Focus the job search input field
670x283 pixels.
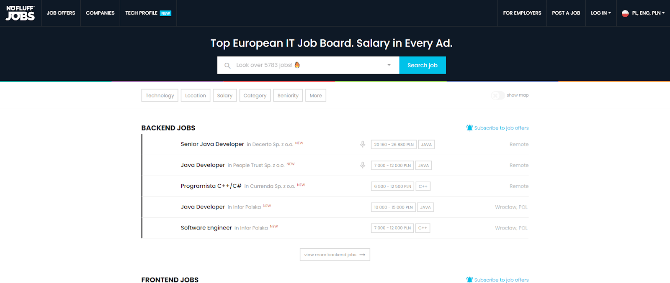tap(308, 65)
